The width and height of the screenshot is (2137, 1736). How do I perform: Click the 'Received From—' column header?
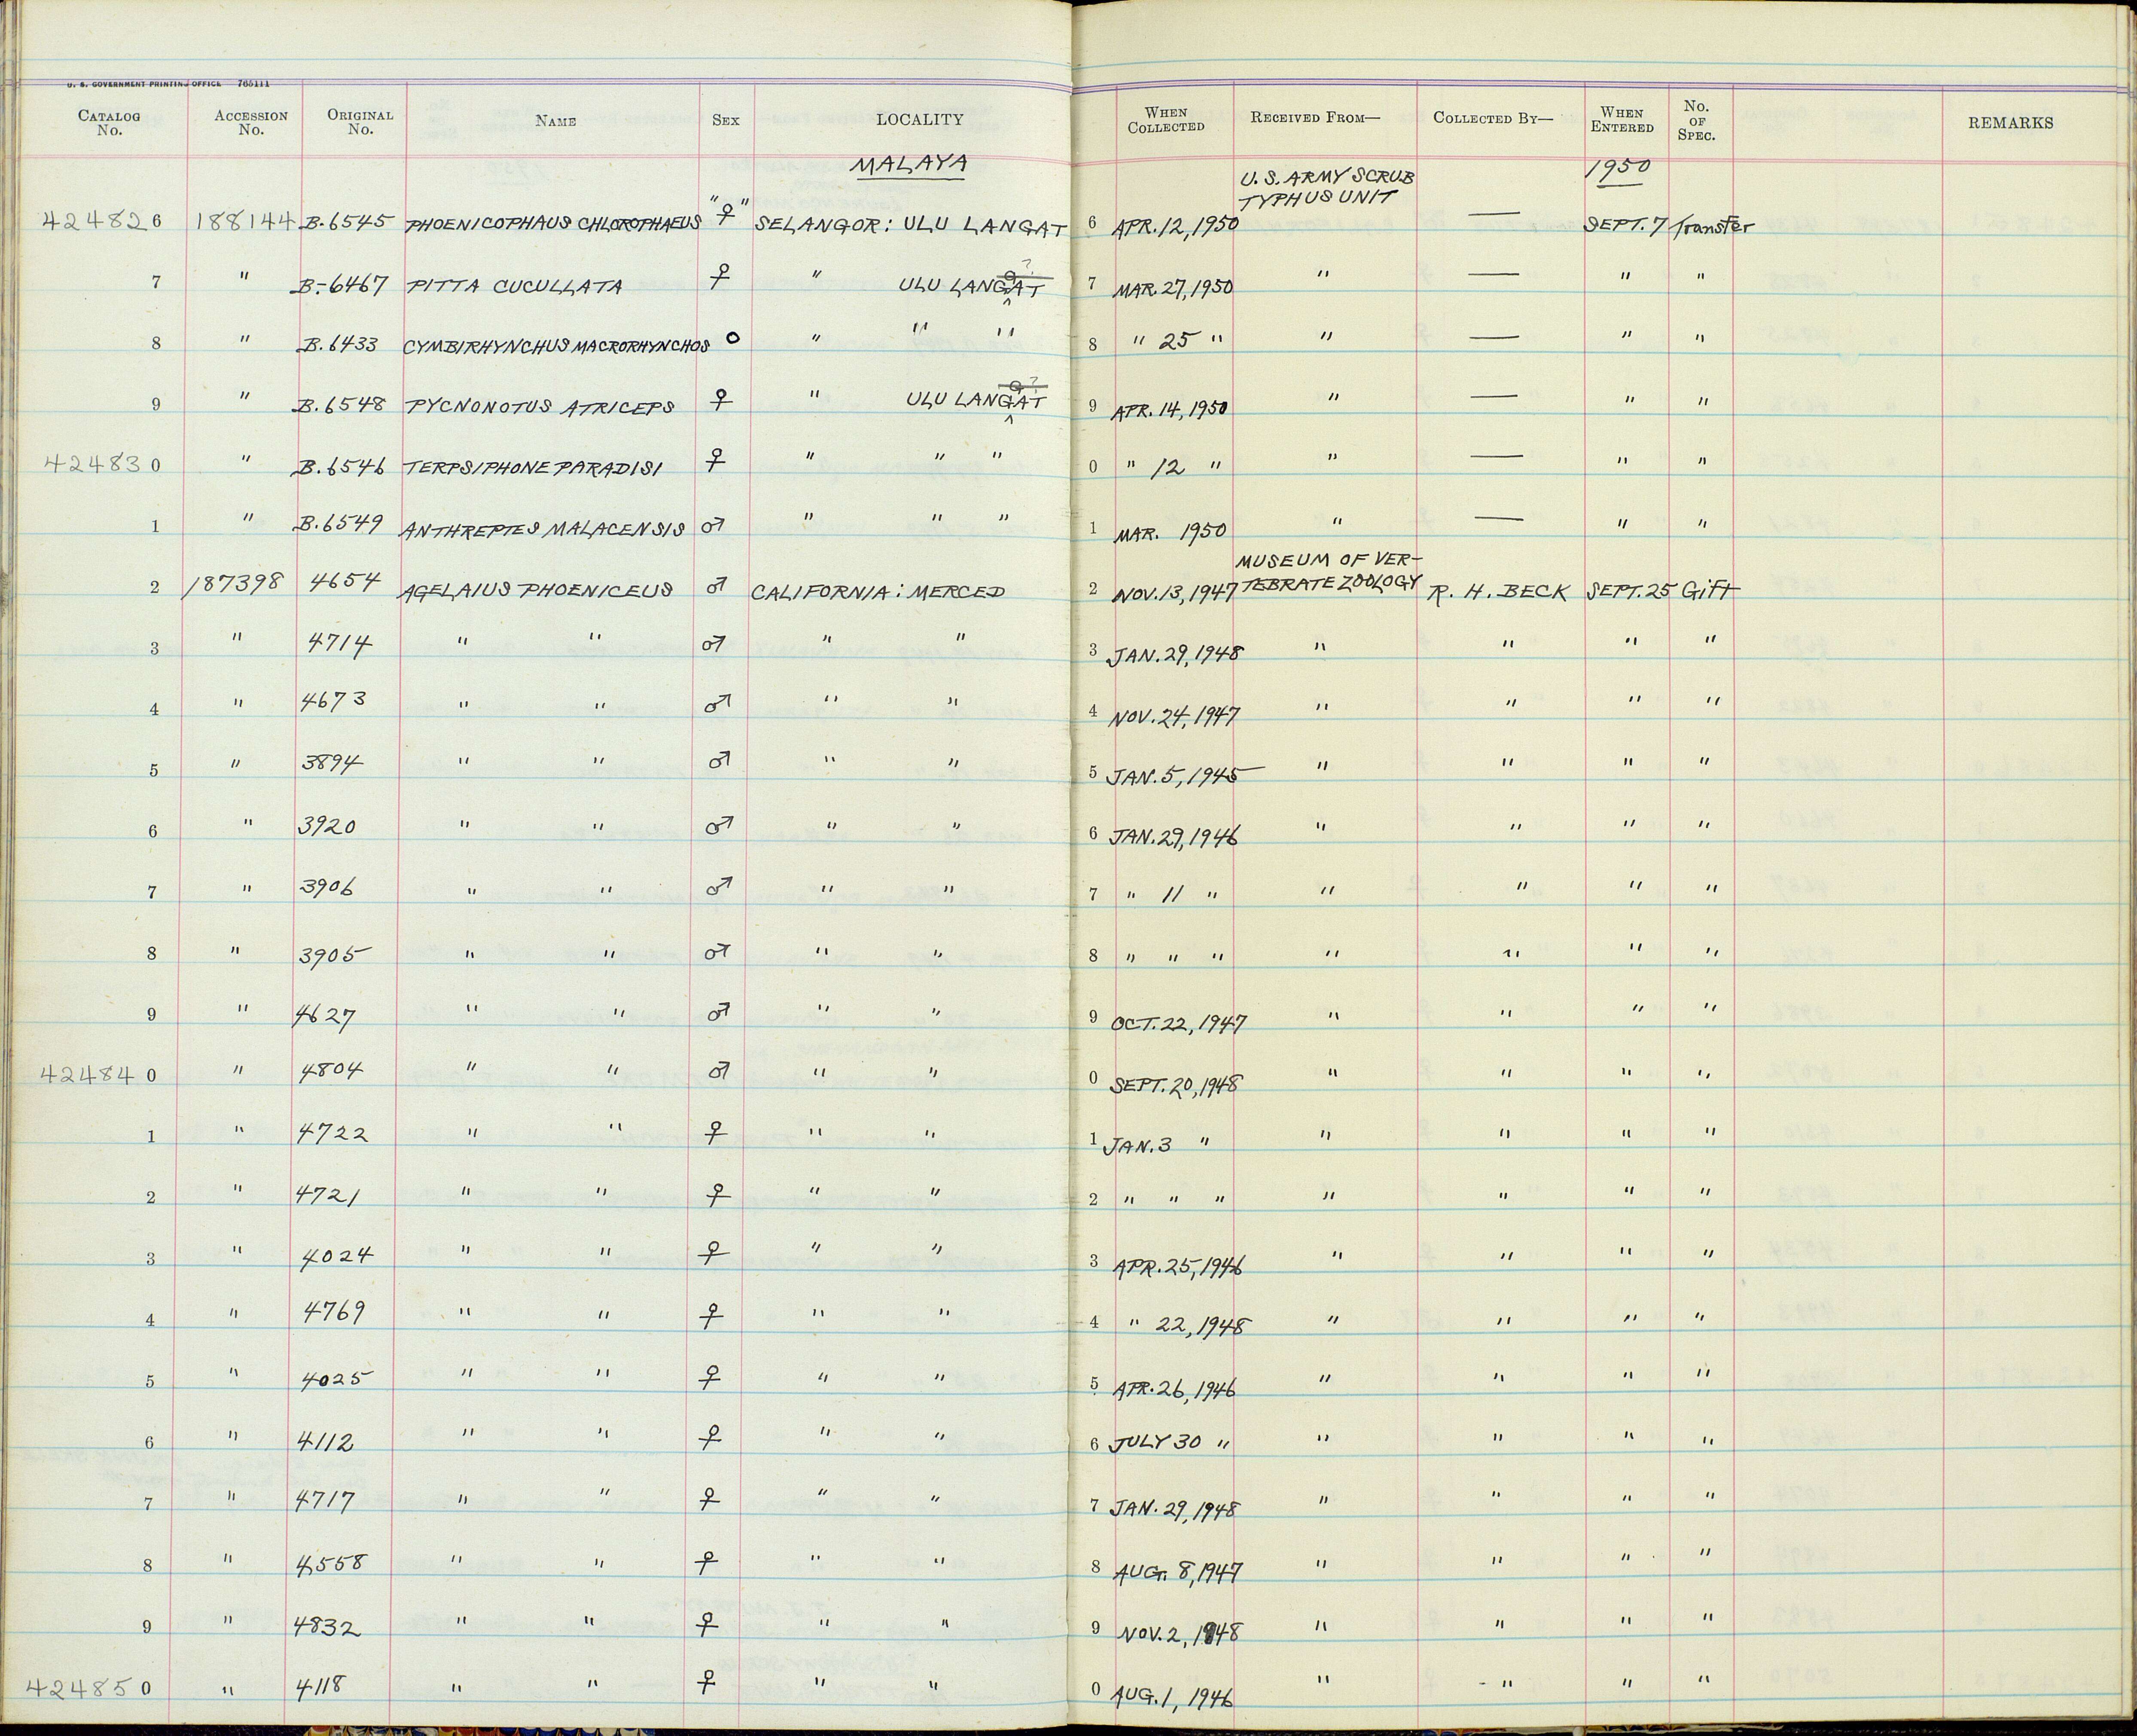point(1314,118)
